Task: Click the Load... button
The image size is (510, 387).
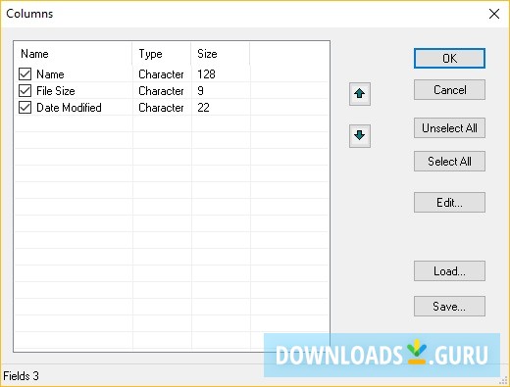Action: 449,270
